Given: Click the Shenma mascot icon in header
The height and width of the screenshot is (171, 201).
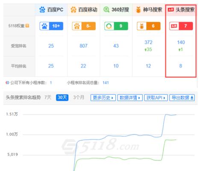Looking at the screenshot, I should [x=138, y=10].
